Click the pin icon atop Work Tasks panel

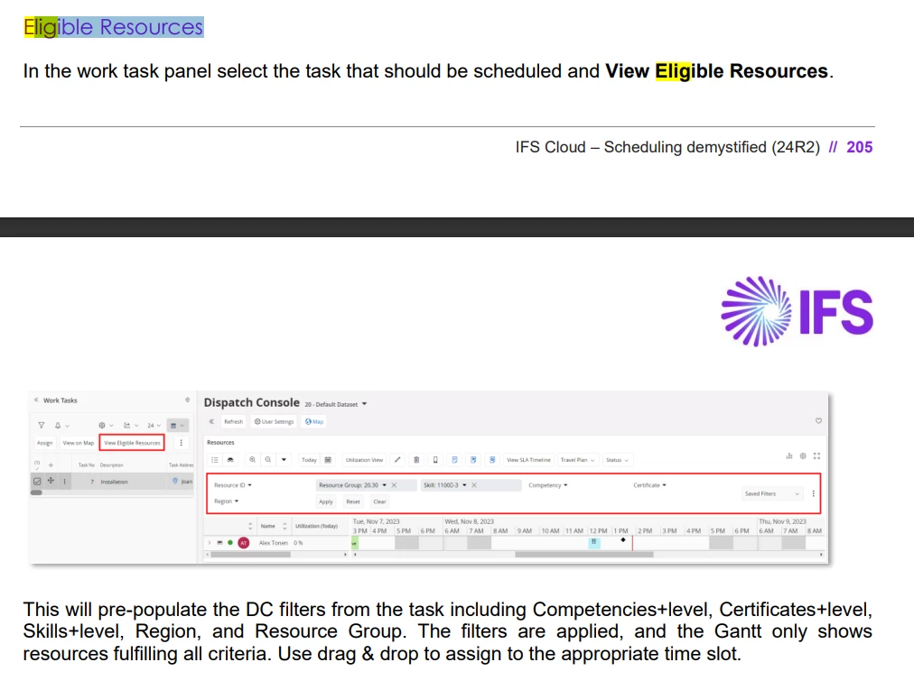[187, 400]
